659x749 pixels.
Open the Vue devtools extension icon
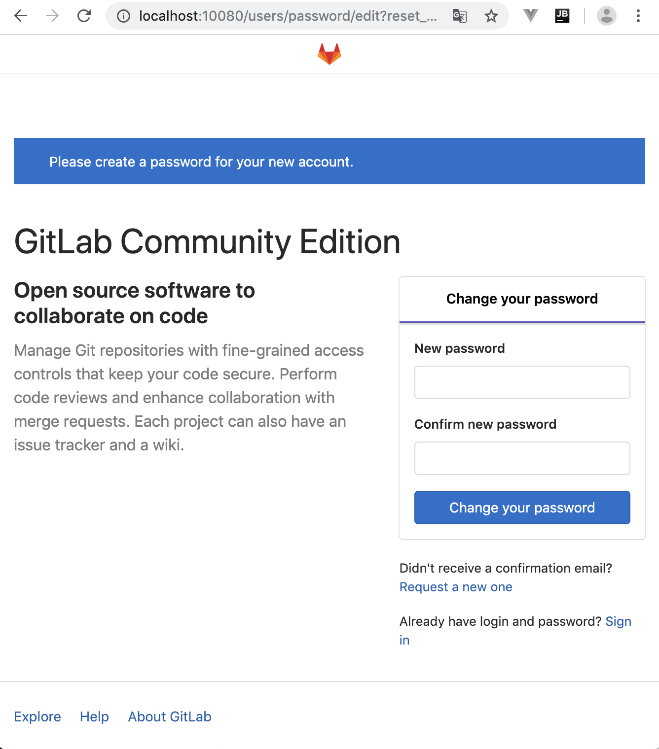pos(531,16)
